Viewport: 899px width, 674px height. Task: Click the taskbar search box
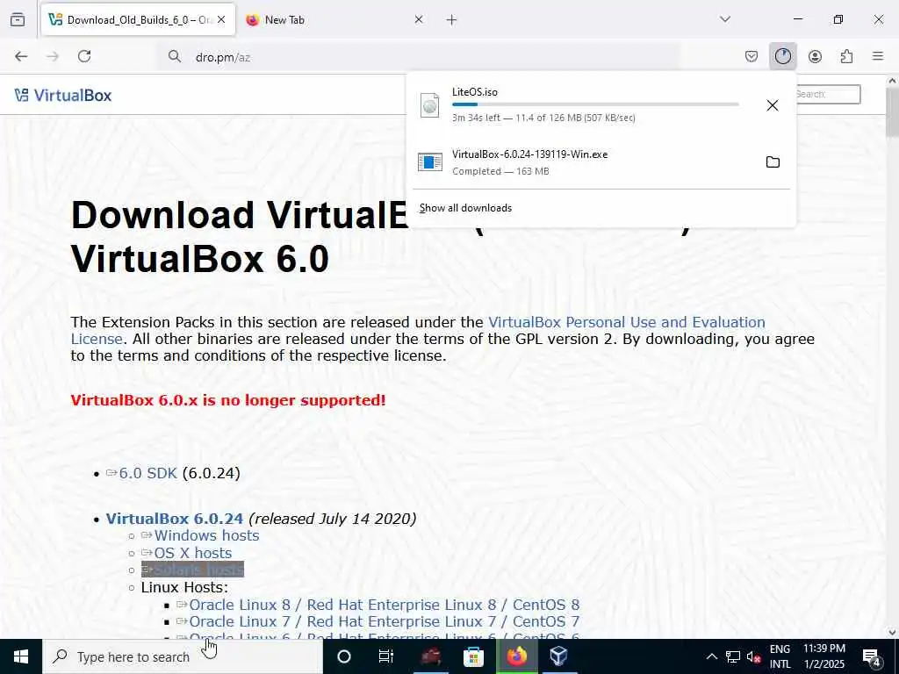pyautogui.click(x=183, y=656)
